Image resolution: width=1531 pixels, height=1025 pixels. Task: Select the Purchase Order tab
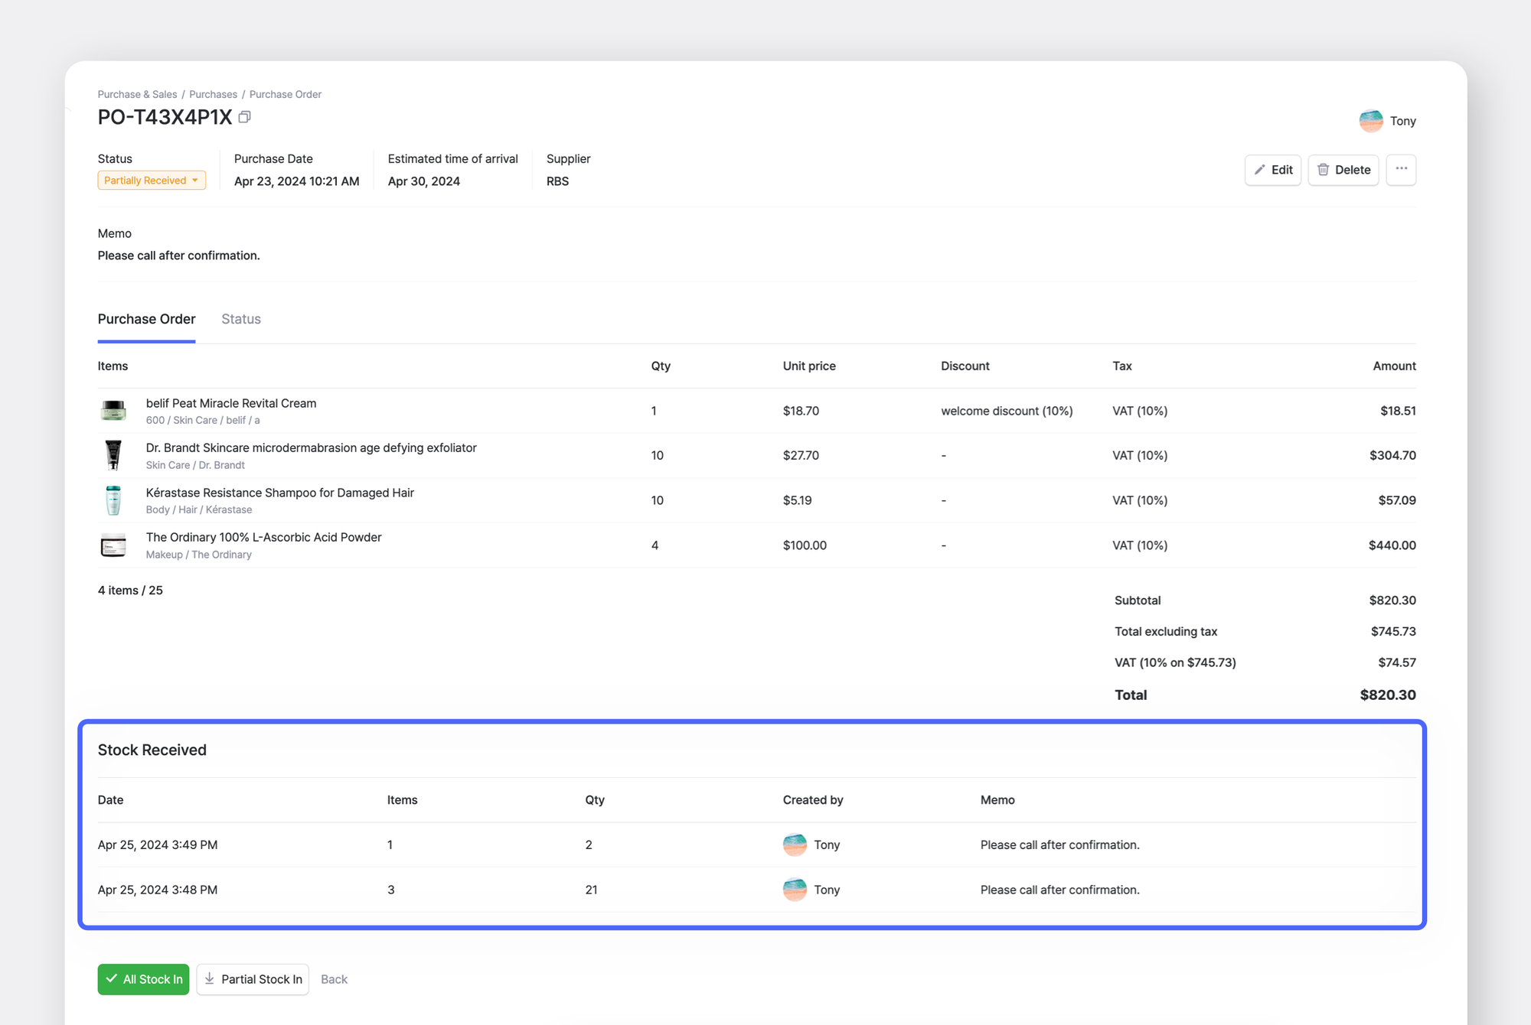pyautogui.click(x=146, y=319)
